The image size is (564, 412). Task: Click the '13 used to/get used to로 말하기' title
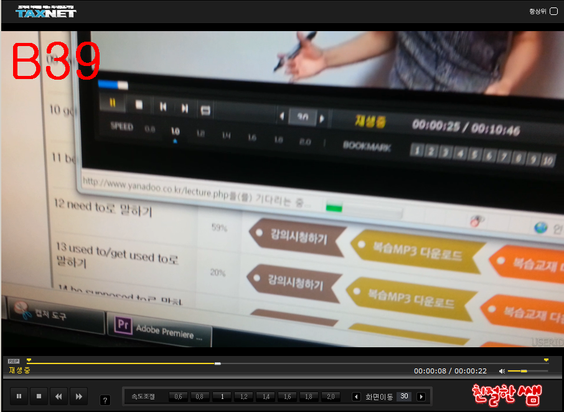tap(117, 255)
